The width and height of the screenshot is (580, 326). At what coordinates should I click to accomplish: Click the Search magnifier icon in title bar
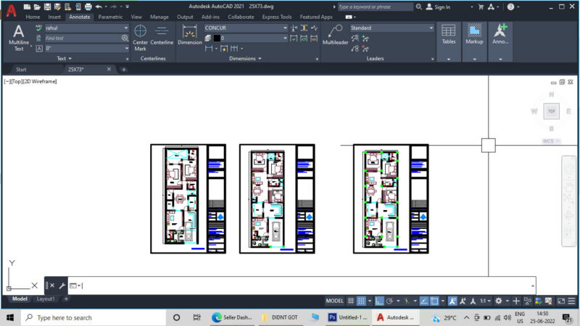click(x=419, y=7)
